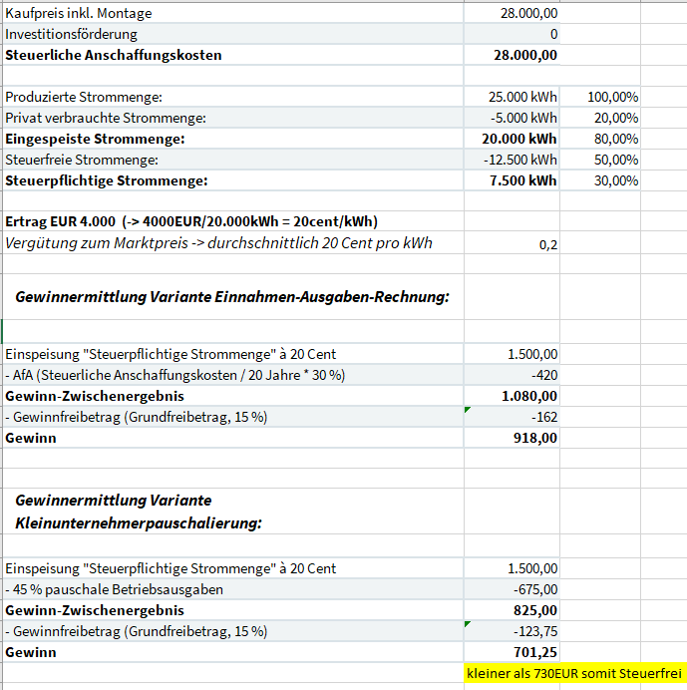Select '- 45 % pauschale Betriebsausgaben' cell

(232, 589)
